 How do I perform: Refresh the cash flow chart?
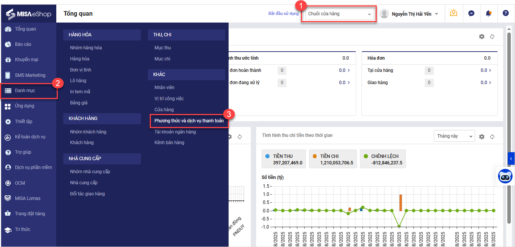pos(492,136)
